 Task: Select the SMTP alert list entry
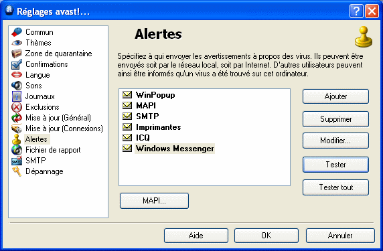[147, 116]
